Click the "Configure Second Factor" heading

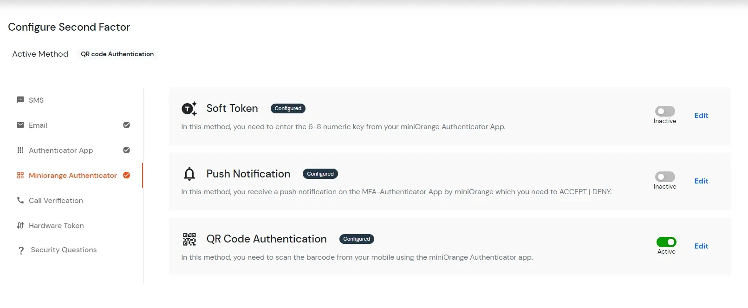pos(69,27)
